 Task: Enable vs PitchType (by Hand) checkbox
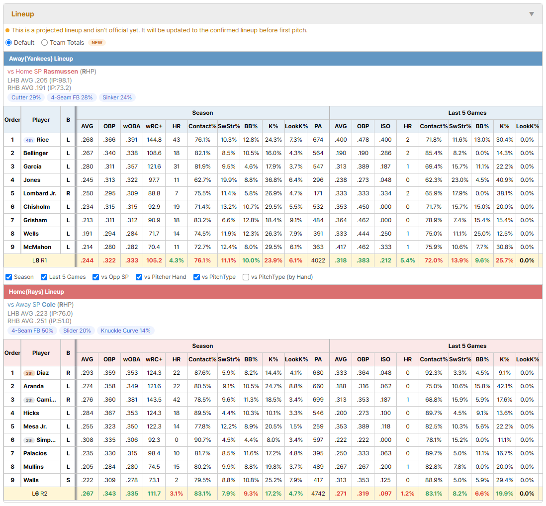[246, 277]
